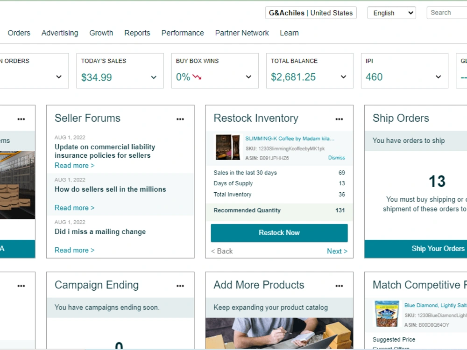Expand Buy Box Wins tile chevron

point(248,77)
